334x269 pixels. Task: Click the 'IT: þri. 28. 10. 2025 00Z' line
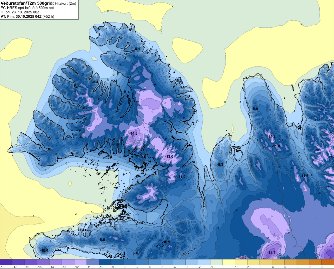(x=20, y=12)
